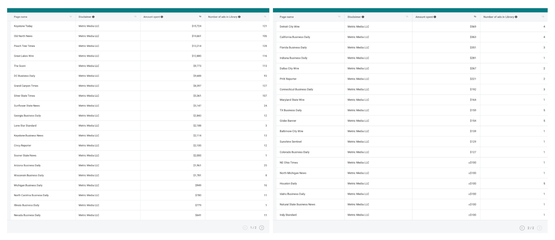
Task: Open Amount spent info icon in 2/2 table
Action: pyautogui.click(x=435, y=17)
